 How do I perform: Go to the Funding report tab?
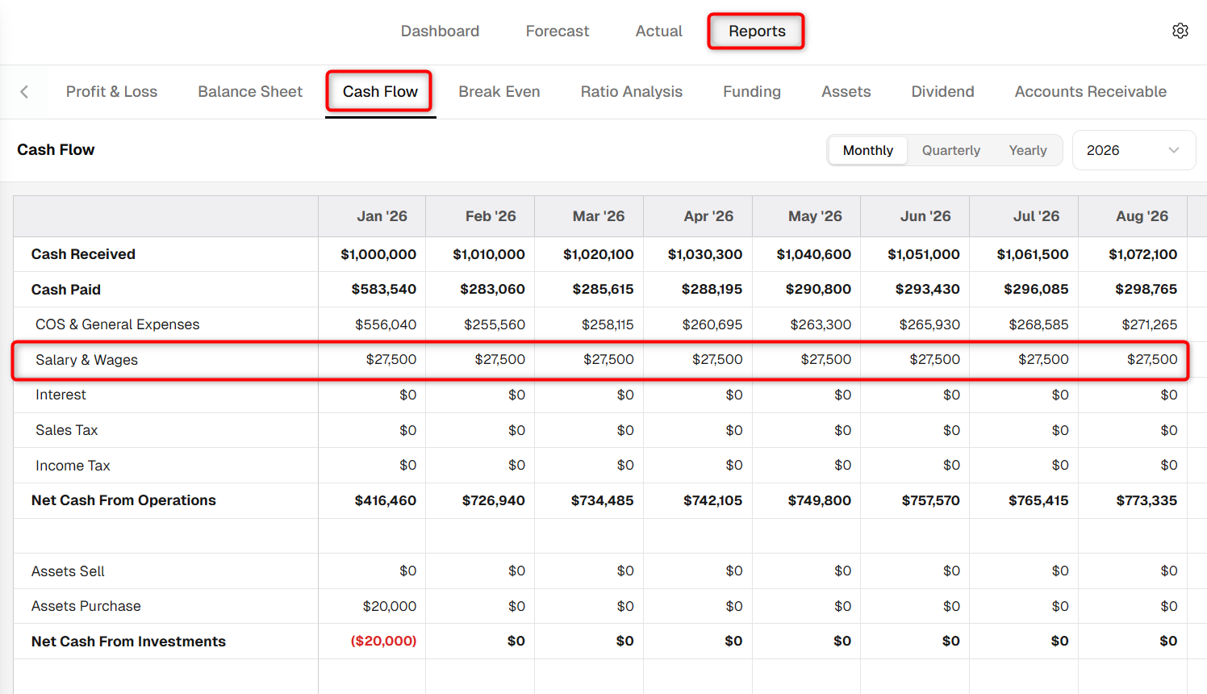pyautogui.click(x=751, y=92)
